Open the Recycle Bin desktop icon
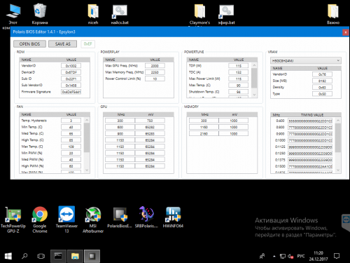This screenshot has height=263, width=350. [40, 13]
